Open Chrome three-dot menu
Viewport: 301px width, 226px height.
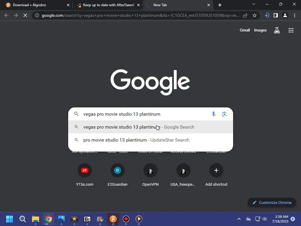coord(295,15)
